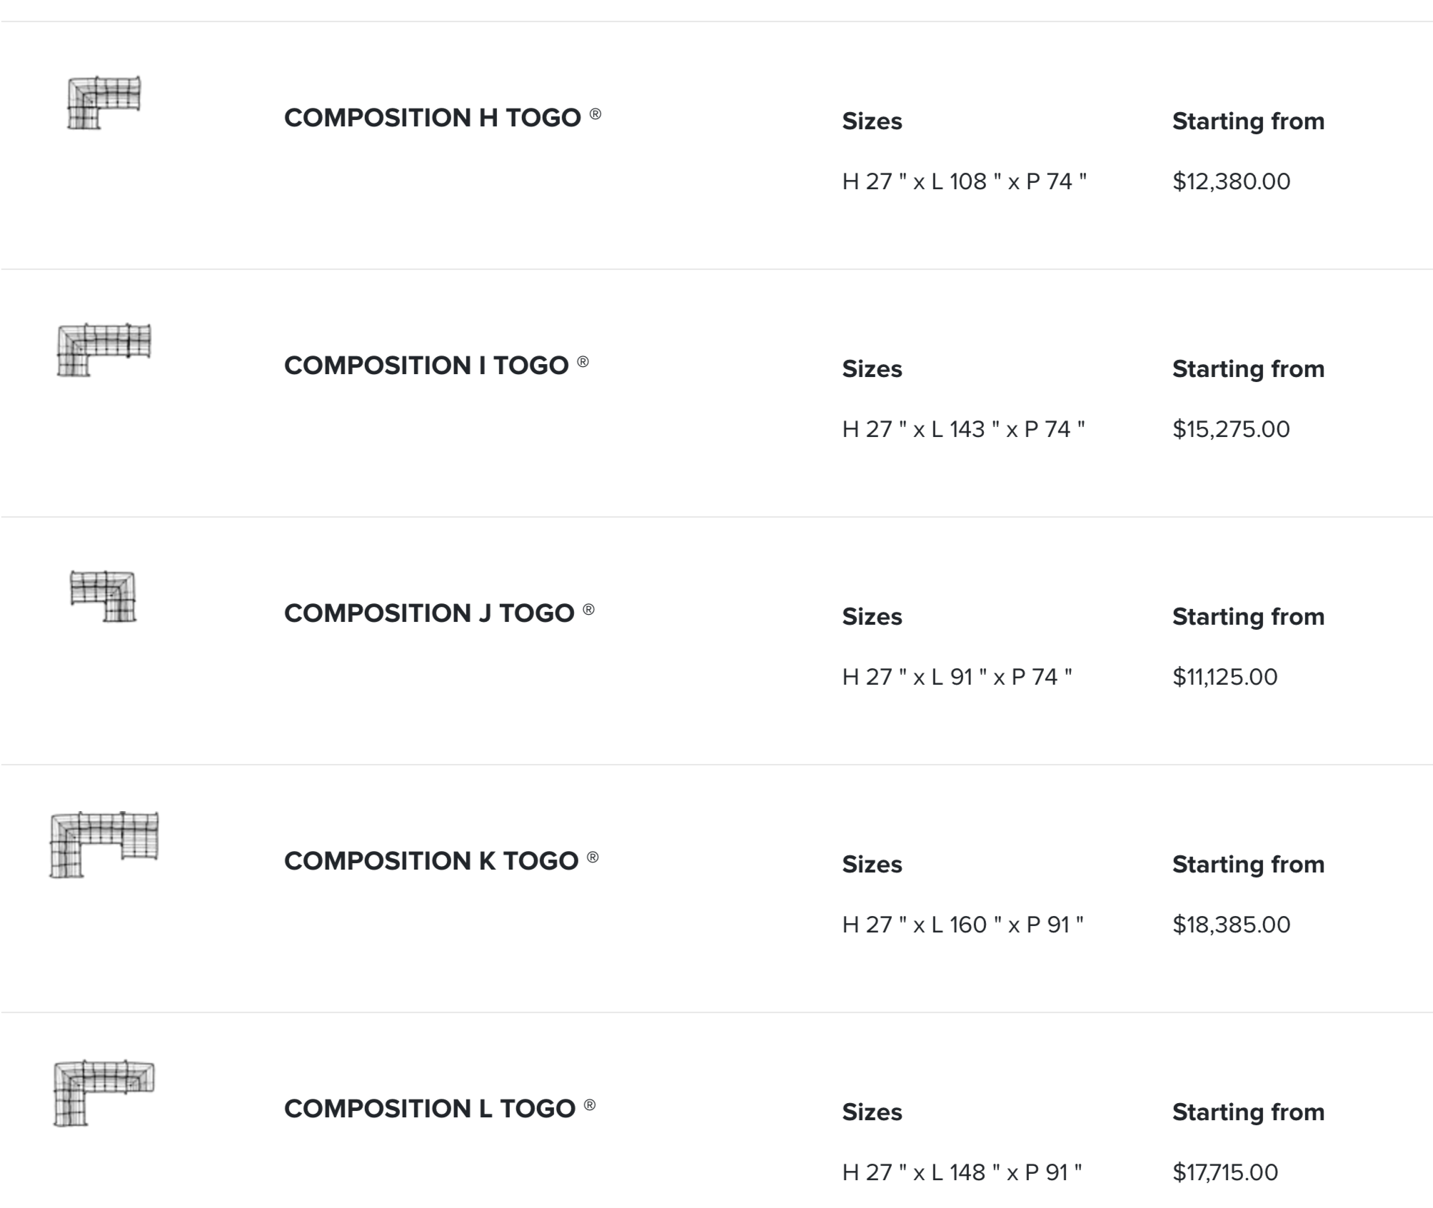Open the Composition H Togo sofa diagram

[x=104, y=103]
